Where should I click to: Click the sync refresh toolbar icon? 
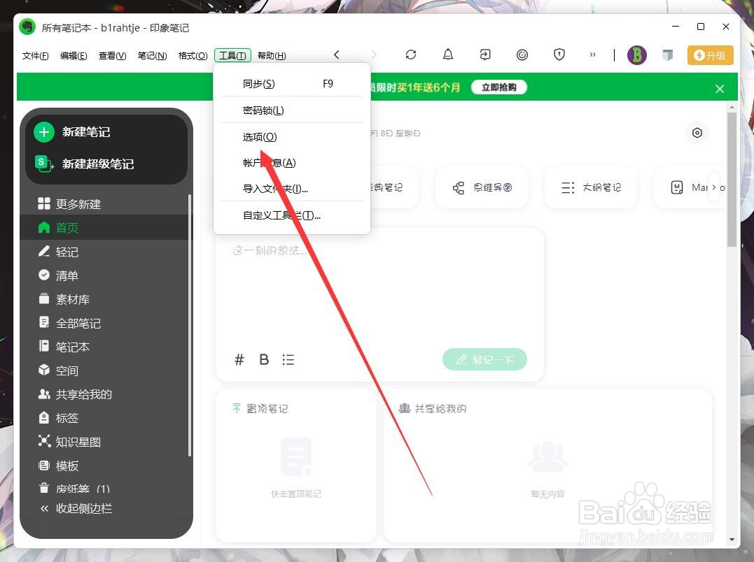(411, 55)
